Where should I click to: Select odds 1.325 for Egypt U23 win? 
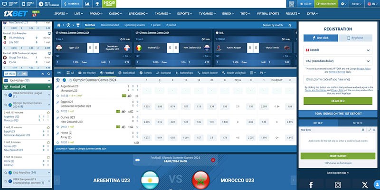coord(147,106)
